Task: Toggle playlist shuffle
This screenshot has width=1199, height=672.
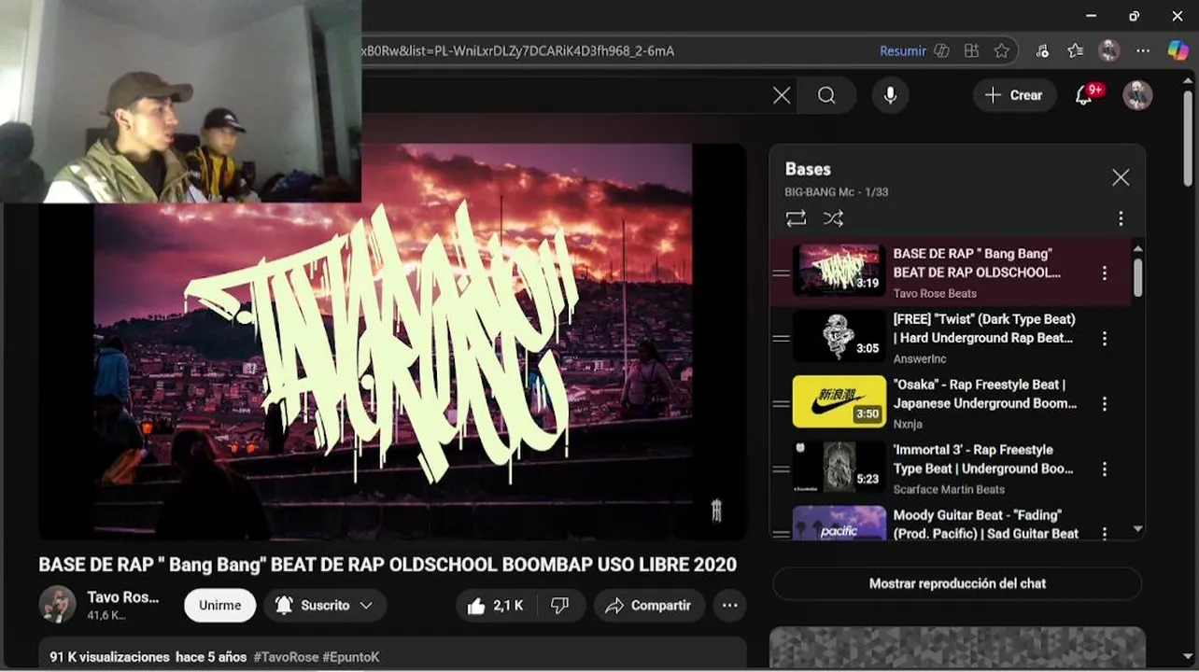Action: pos(833,218)
